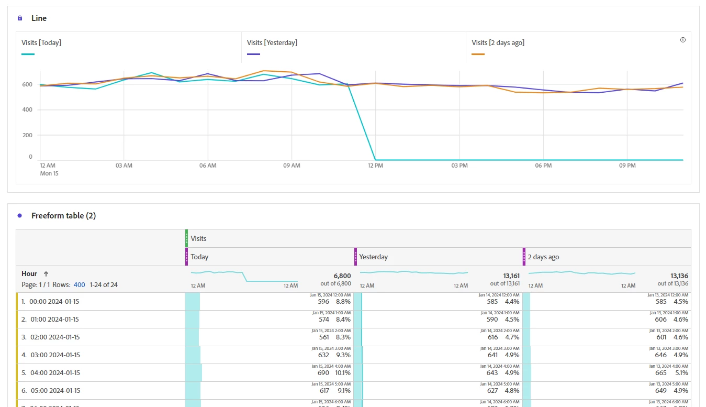Click 2 days ago cell 601 4.6%
706x407 pixels.
click(x=607, y=337)
